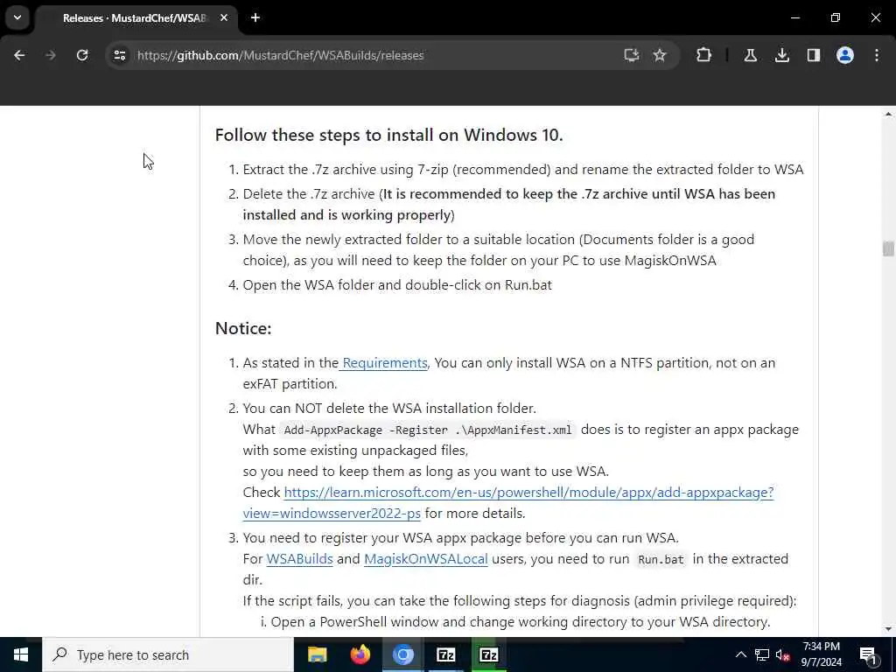The height and width of the screenshot is (672, 896).
Task: Open the WSABuilds link
Action: coord(299,559)
